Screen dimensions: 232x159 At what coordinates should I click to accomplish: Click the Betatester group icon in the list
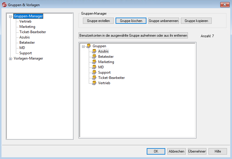click(94, 57)
